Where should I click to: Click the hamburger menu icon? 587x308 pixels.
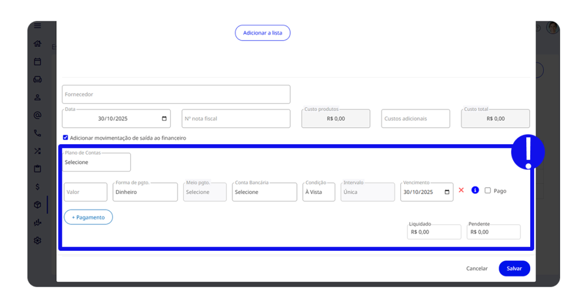[x=37, y=26]
